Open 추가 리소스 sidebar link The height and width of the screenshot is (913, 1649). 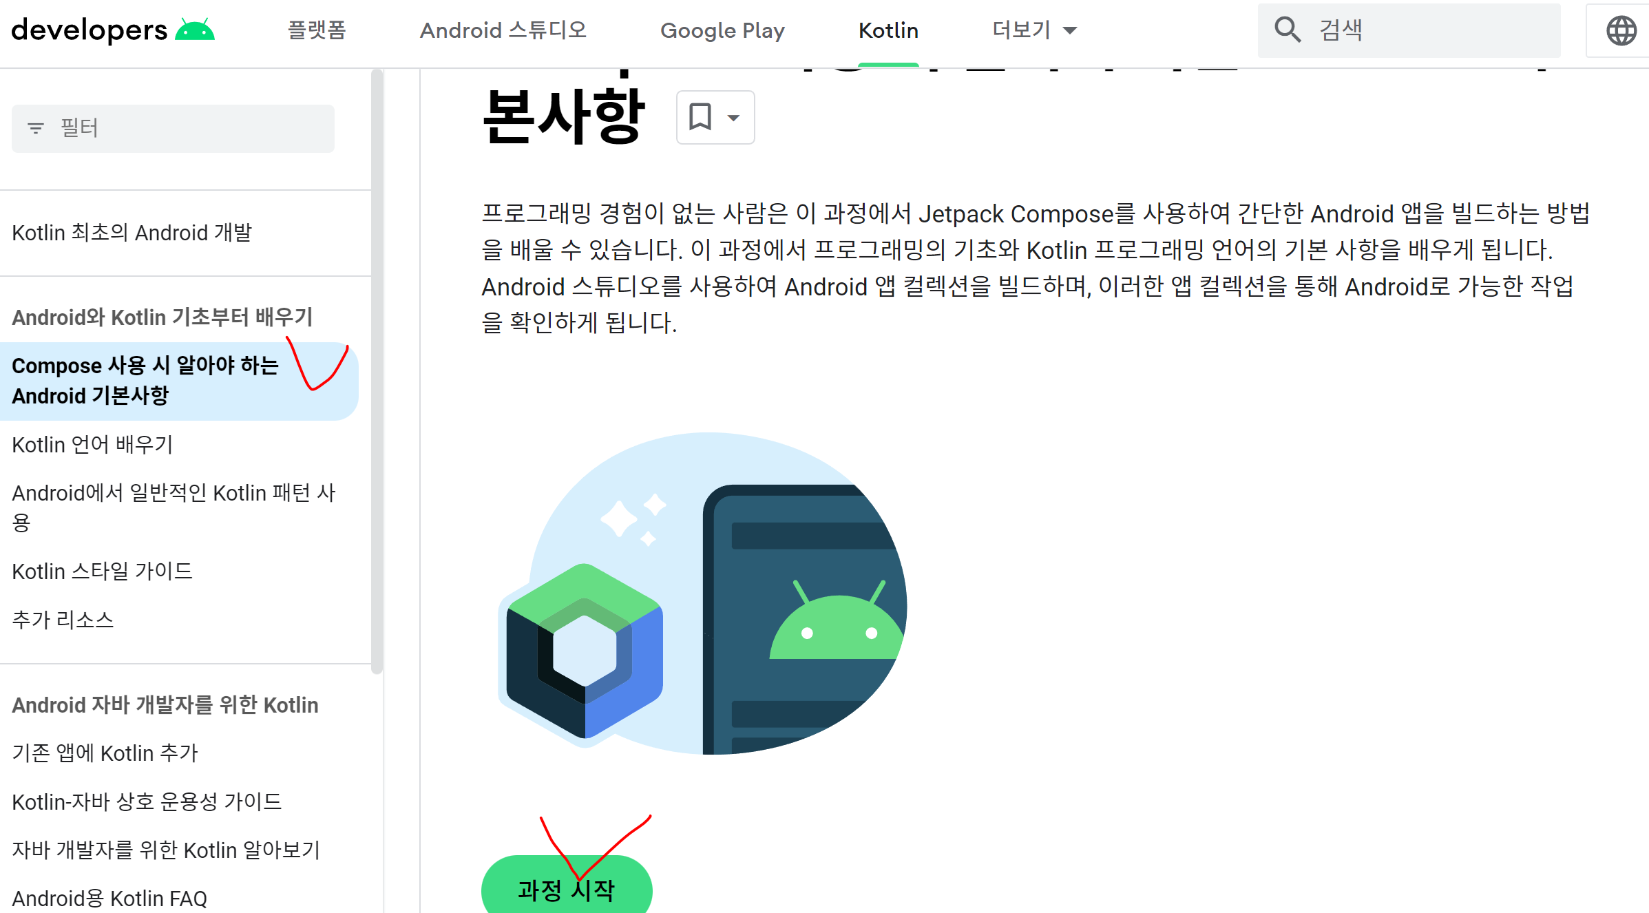[63, 620]
